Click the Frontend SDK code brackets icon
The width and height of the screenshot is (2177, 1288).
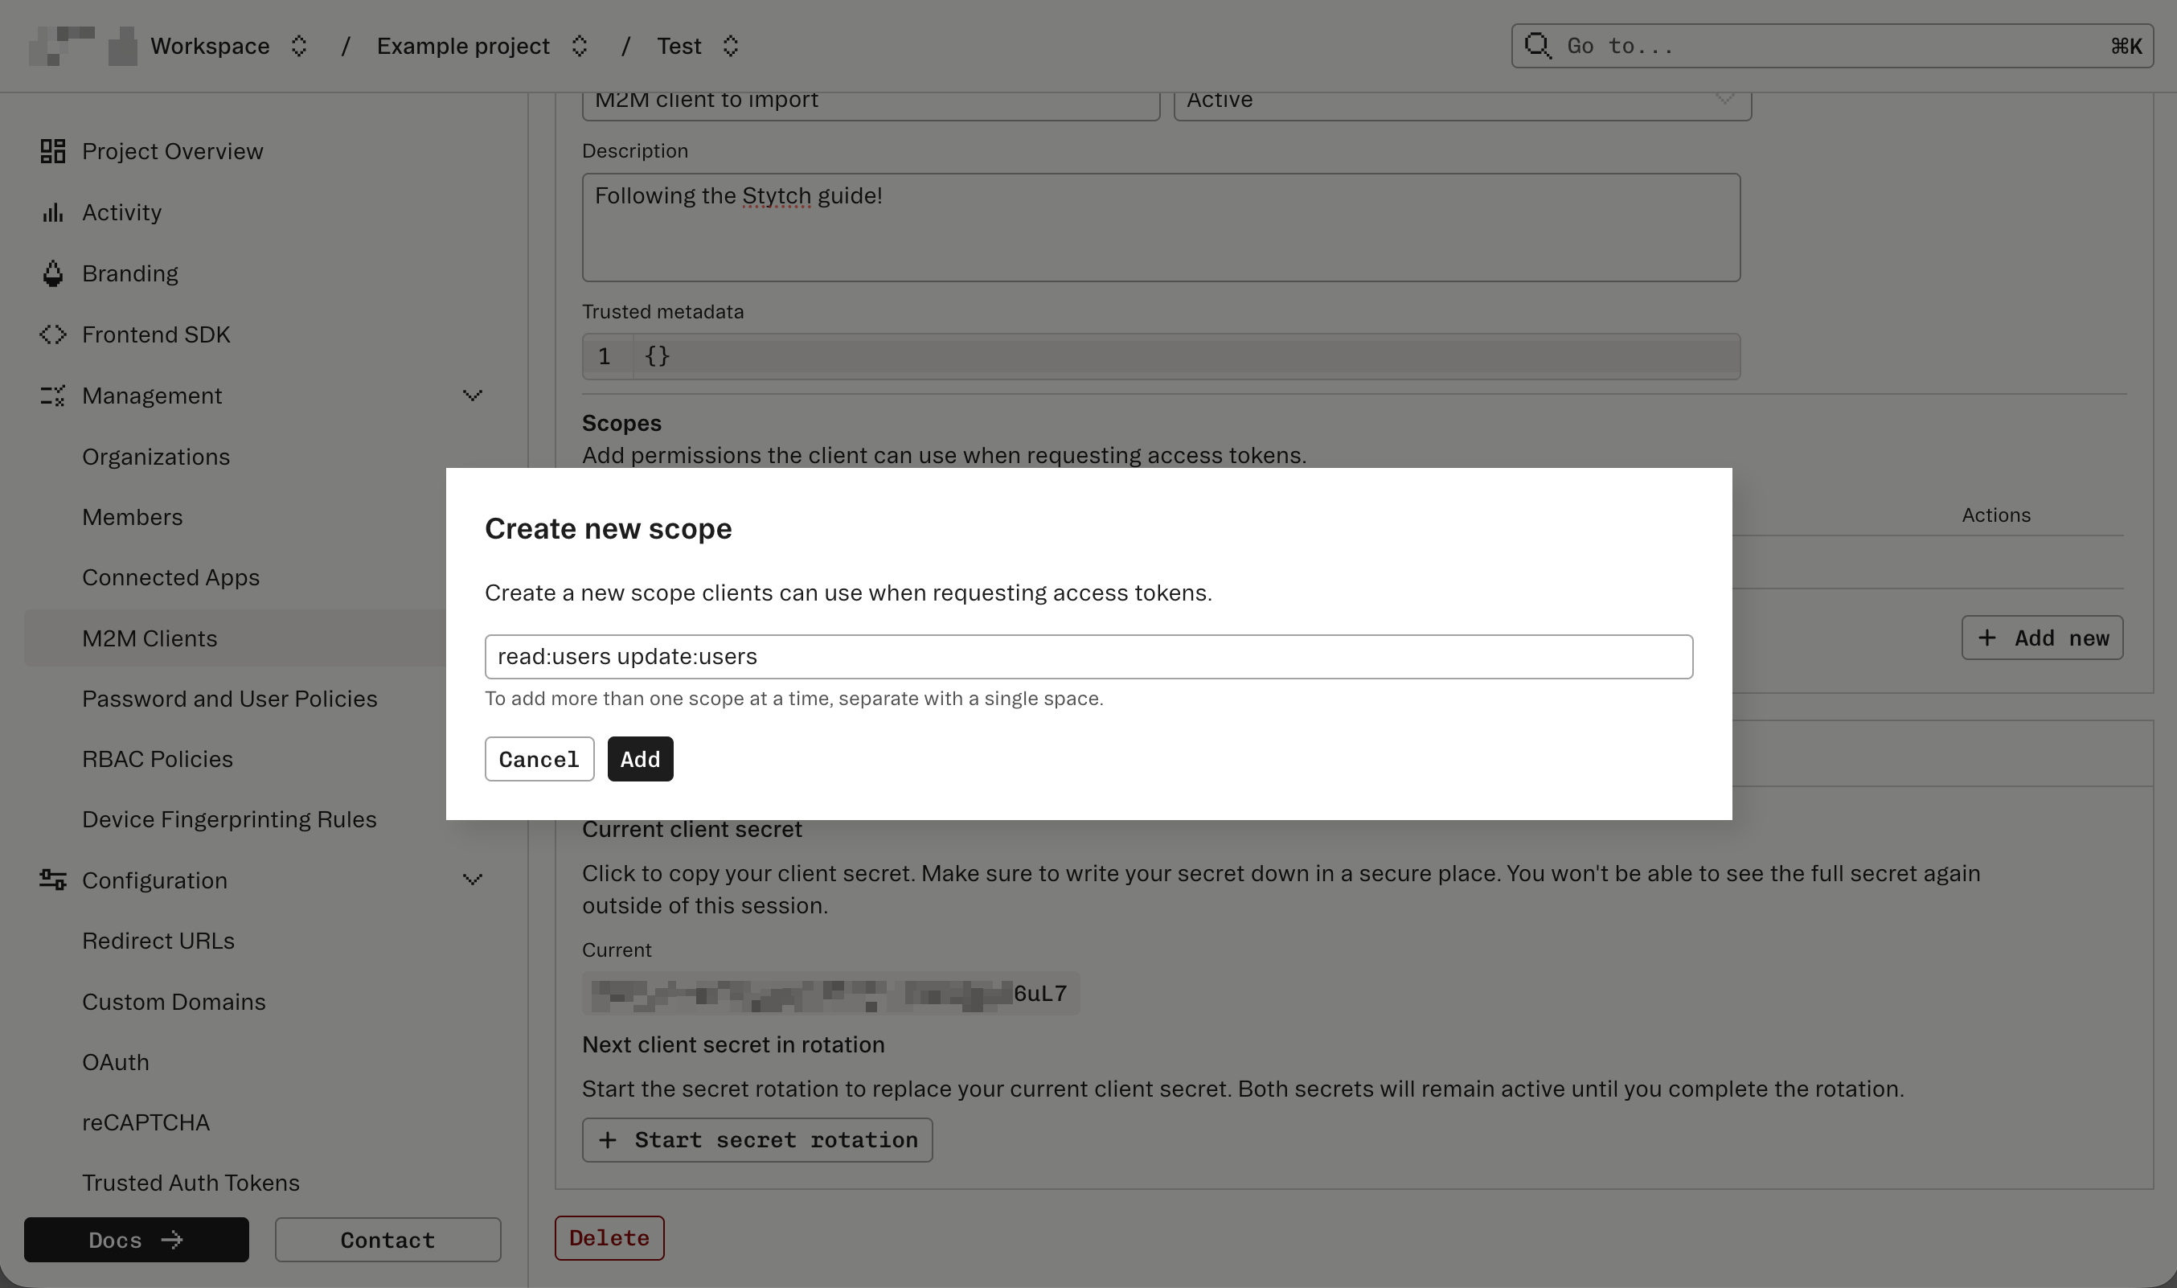point(53,334)
